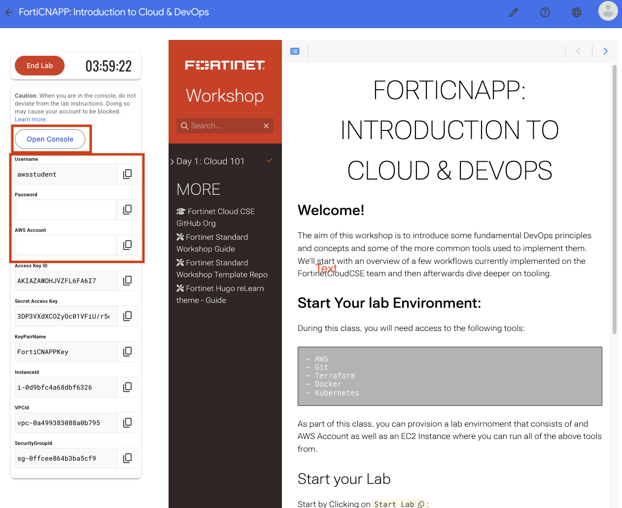This screenshot has height=508, width=622.
Task: Select the awsstudent username field
Action: tap(66, 174)
